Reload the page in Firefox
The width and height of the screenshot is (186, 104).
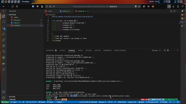point(12,6)
